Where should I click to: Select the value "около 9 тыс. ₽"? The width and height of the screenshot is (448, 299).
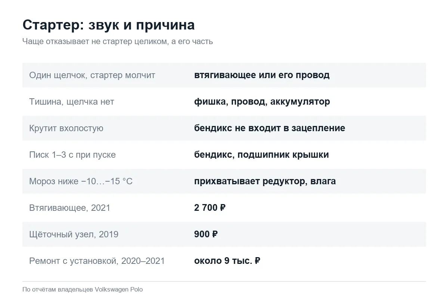[x=227, y=261]
